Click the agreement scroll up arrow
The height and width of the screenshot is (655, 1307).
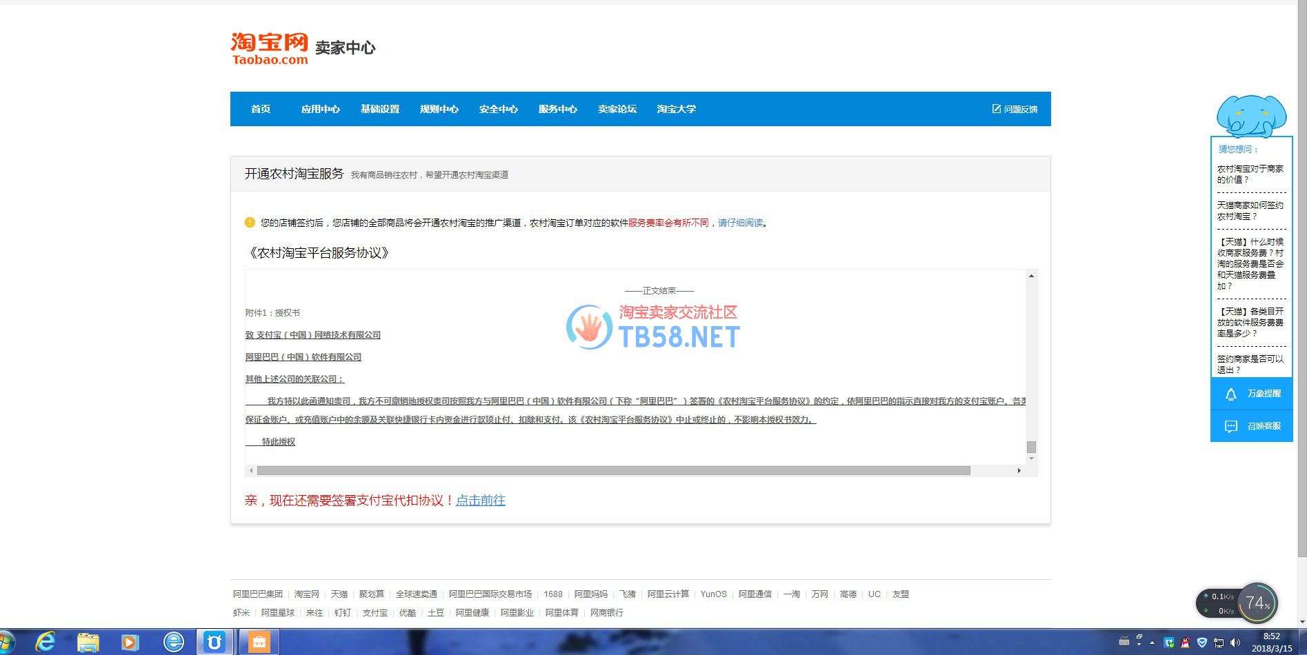(1031, 276)
